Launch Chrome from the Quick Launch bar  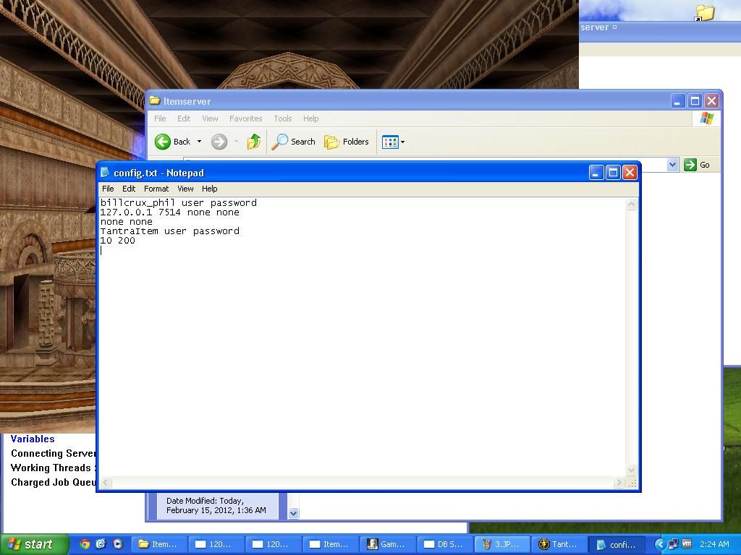(85, 544)
